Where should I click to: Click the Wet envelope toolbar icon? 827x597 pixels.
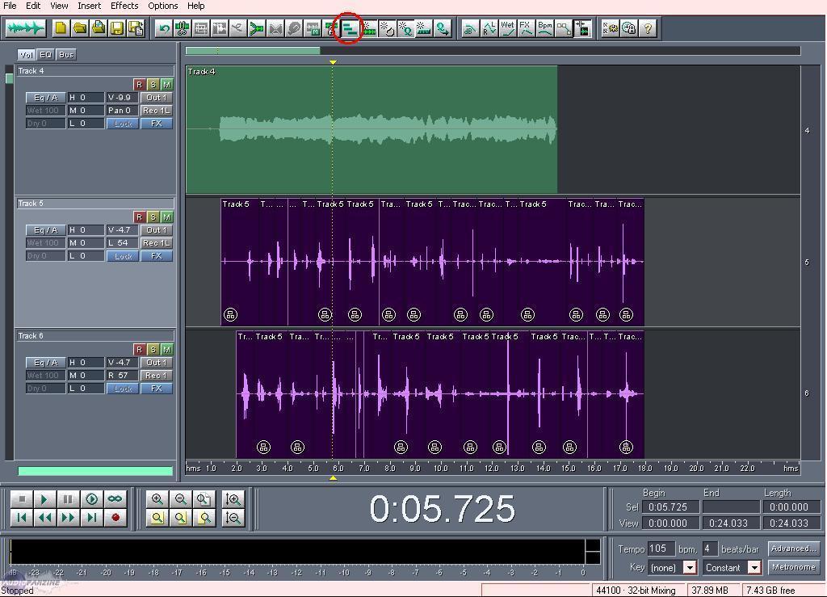[507, 28]
